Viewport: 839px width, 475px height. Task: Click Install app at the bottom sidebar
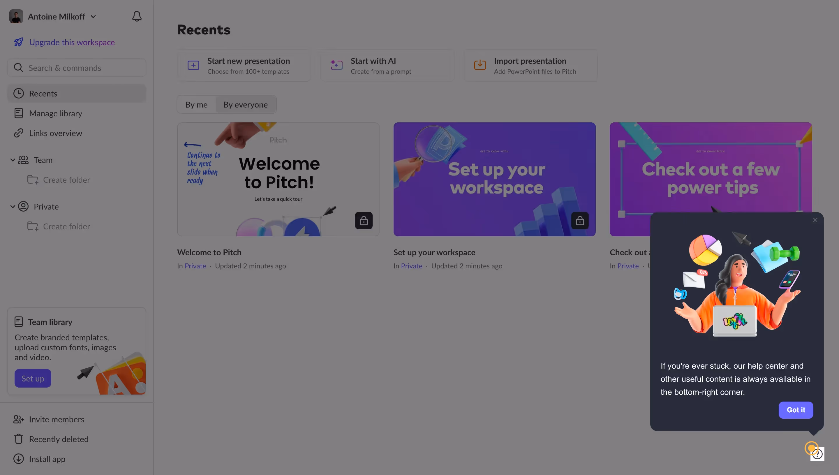47,459
